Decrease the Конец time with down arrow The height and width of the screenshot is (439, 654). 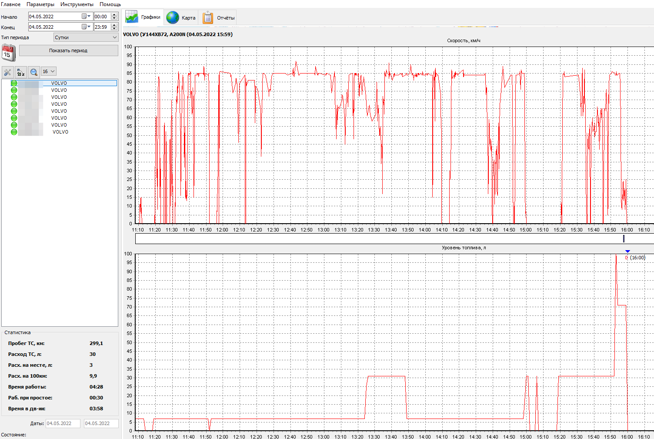pyautogui.click(x=114, y=29)
